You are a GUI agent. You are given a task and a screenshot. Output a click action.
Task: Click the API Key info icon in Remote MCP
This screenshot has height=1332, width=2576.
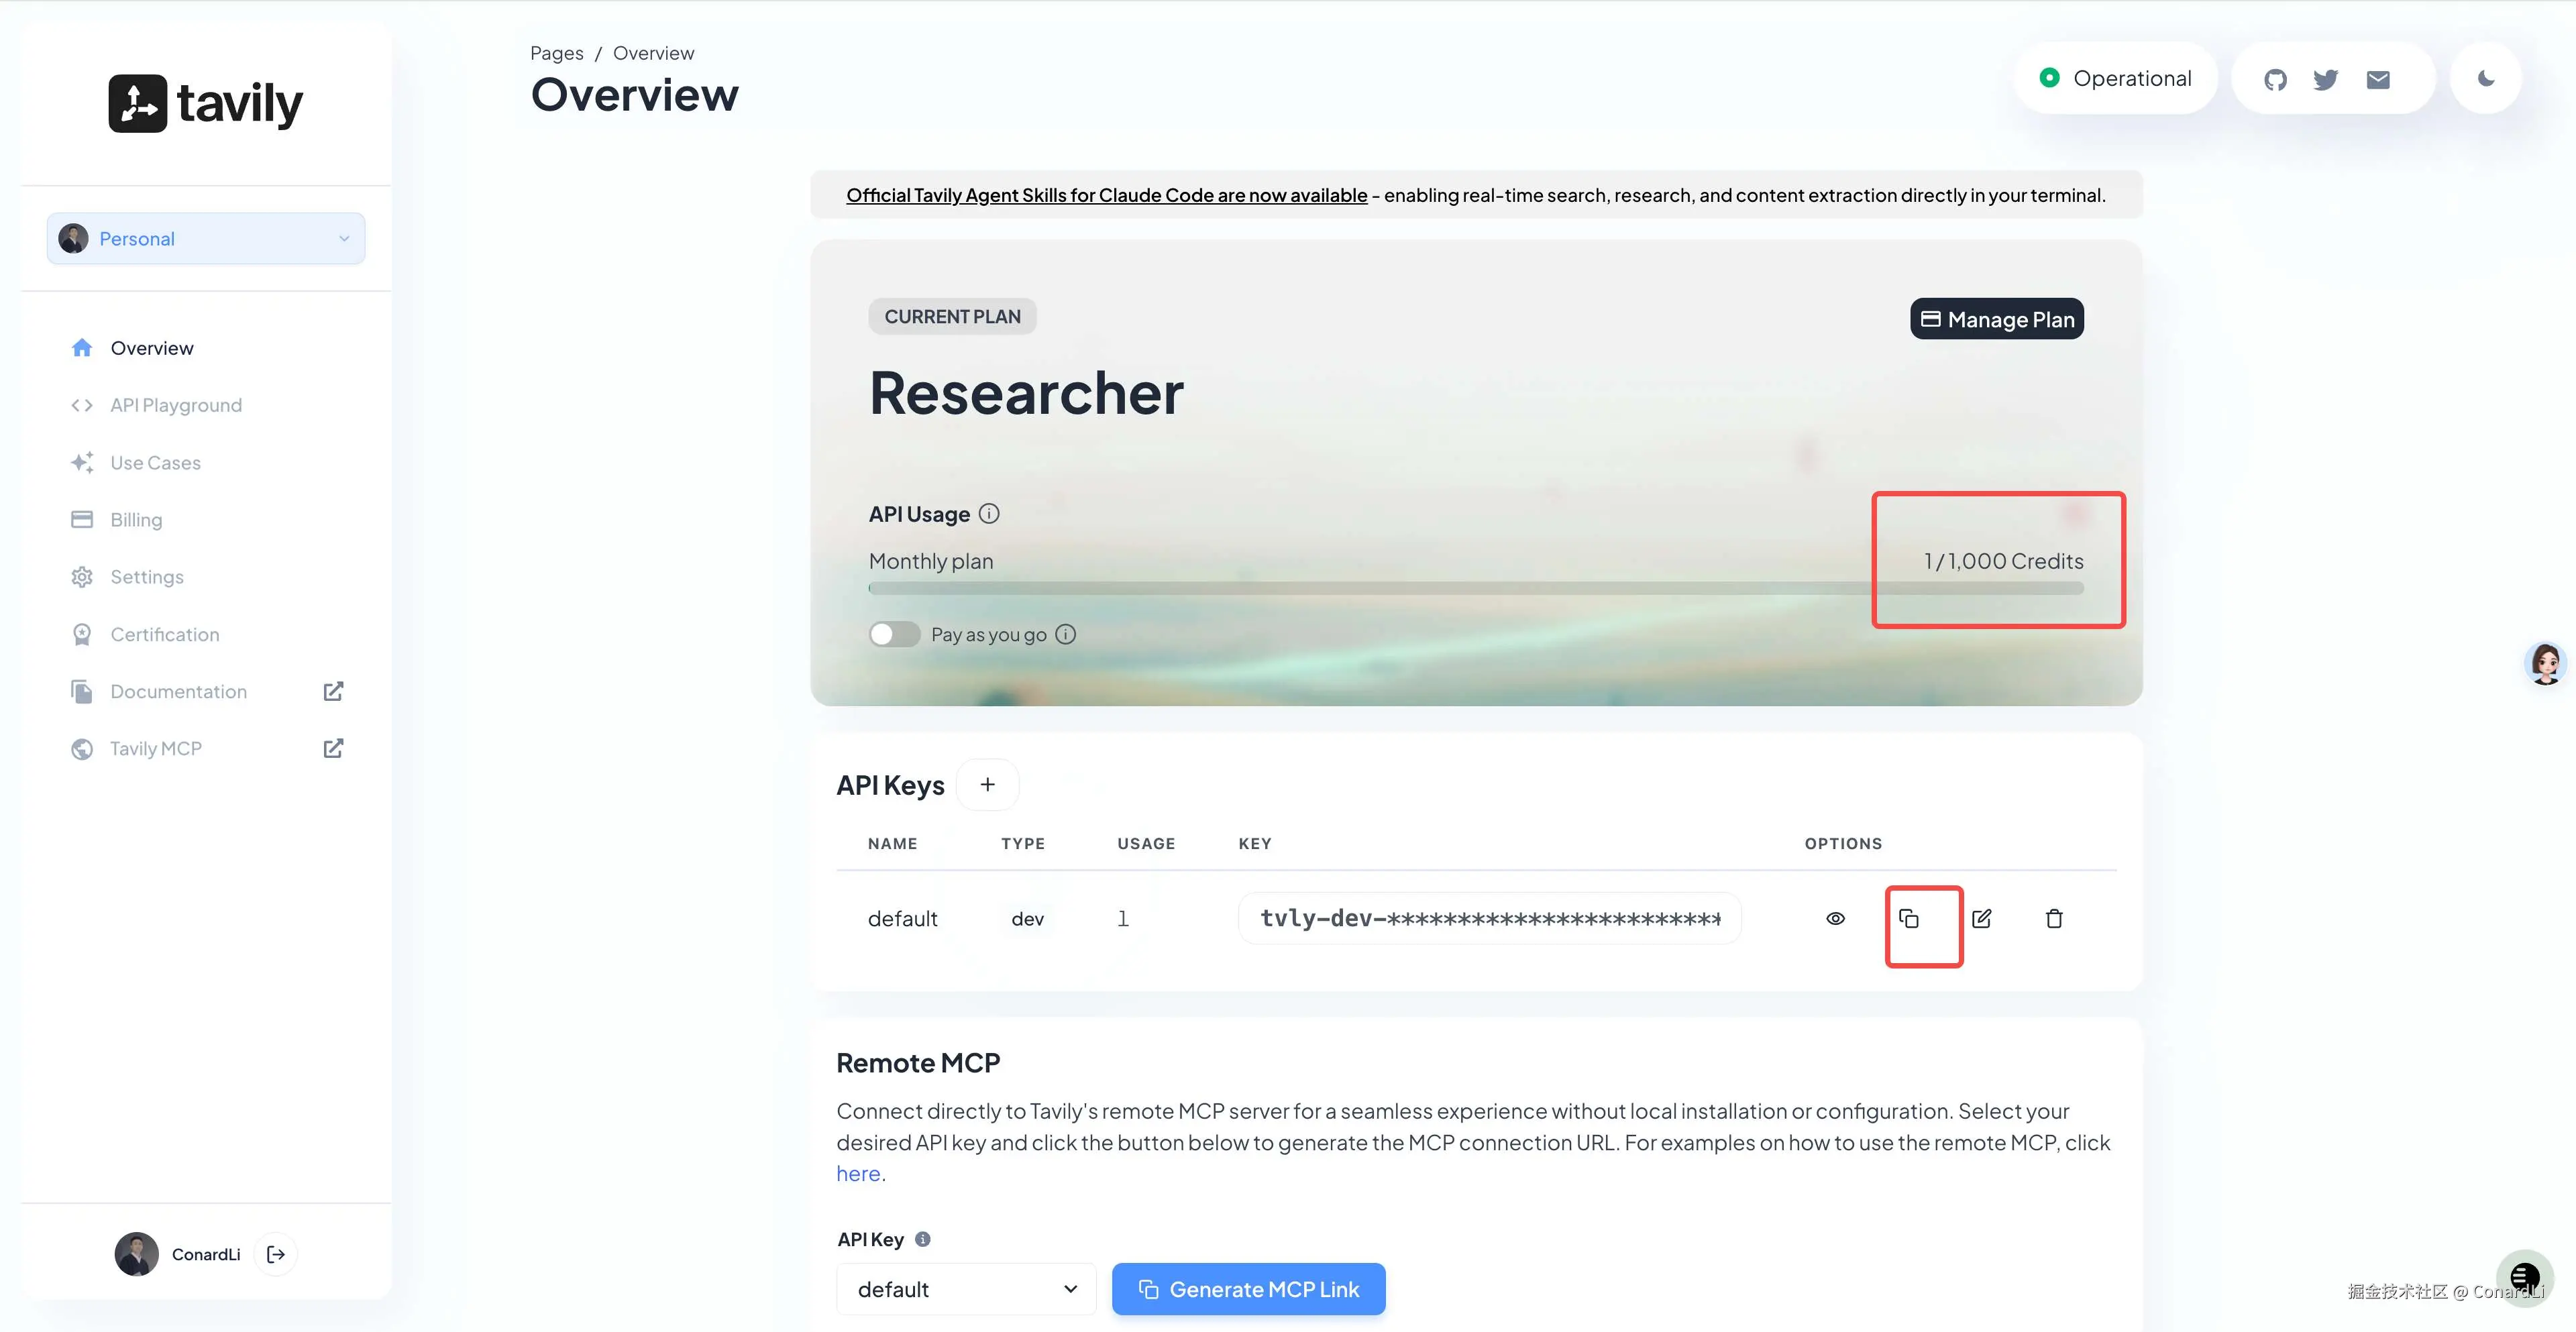point(923,1239)
